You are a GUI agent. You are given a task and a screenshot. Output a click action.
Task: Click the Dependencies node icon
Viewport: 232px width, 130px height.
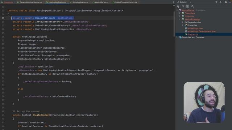click(x=186, y=22)
